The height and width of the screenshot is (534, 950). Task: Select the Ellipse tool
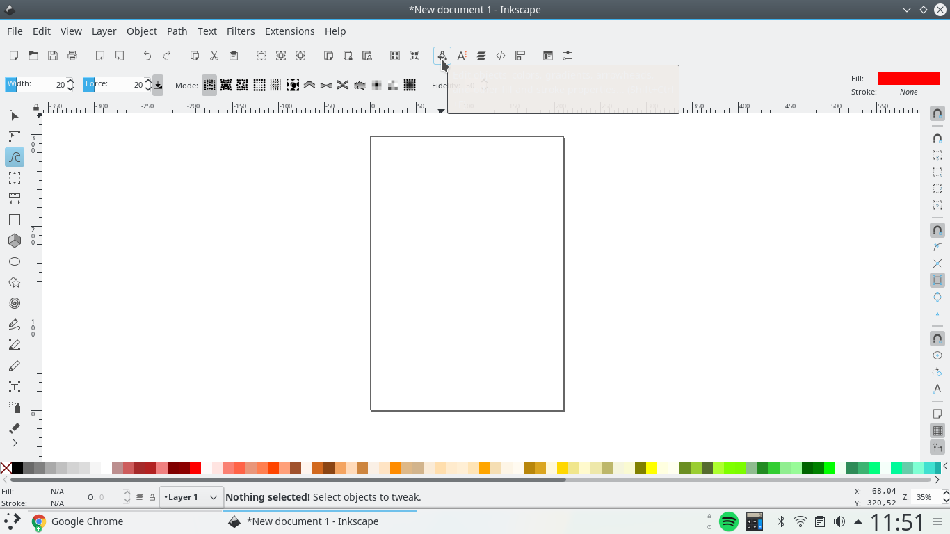(x=15, y=261)
